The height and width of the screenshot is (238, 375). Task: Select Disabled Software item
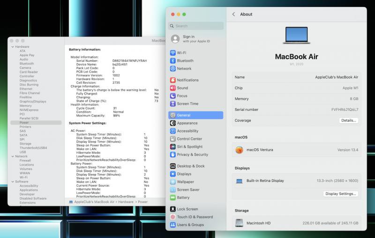[33, 198]
